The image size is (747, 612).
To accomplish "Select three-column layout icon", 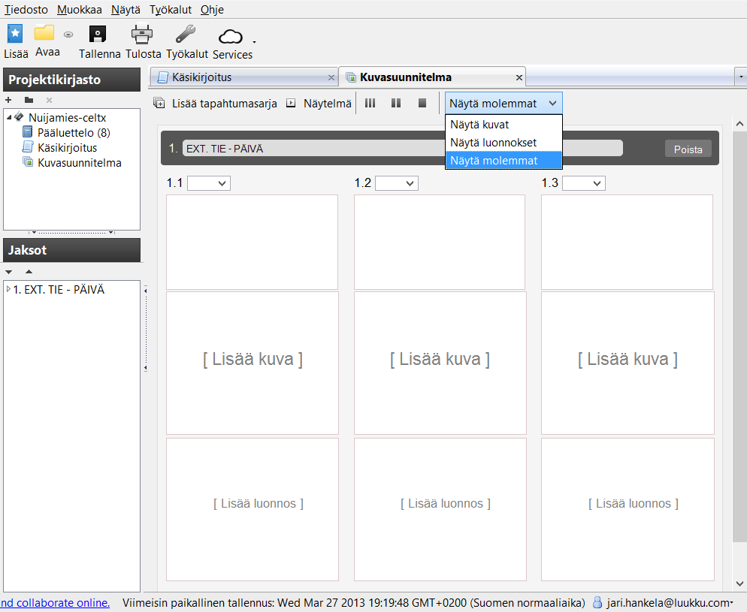I will coord(370,103).
